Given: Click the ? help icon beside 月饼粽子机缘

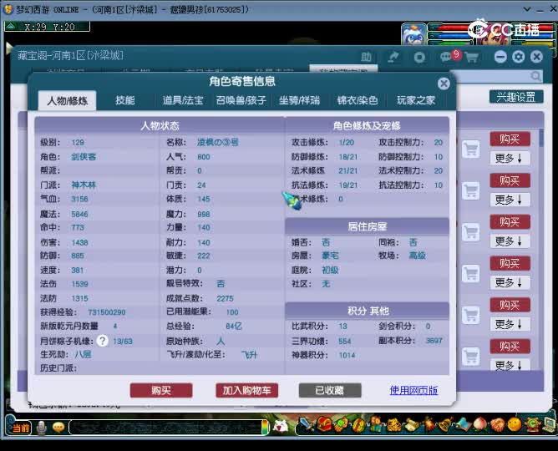Looking at the screenshot, I should [103, 341].
